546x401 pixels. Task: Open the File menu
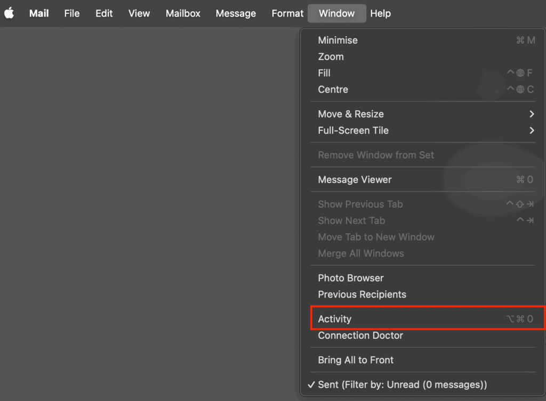[72, 13]
